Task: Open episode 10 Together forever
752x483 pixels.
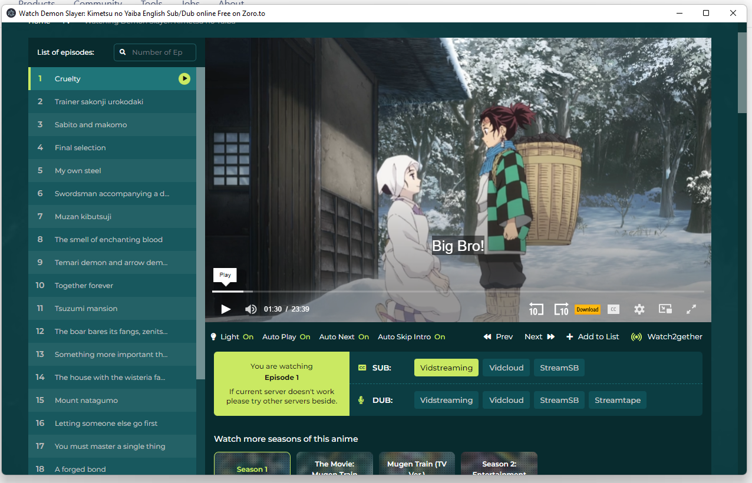Action: pyautogui.click(x=112, y=286)
